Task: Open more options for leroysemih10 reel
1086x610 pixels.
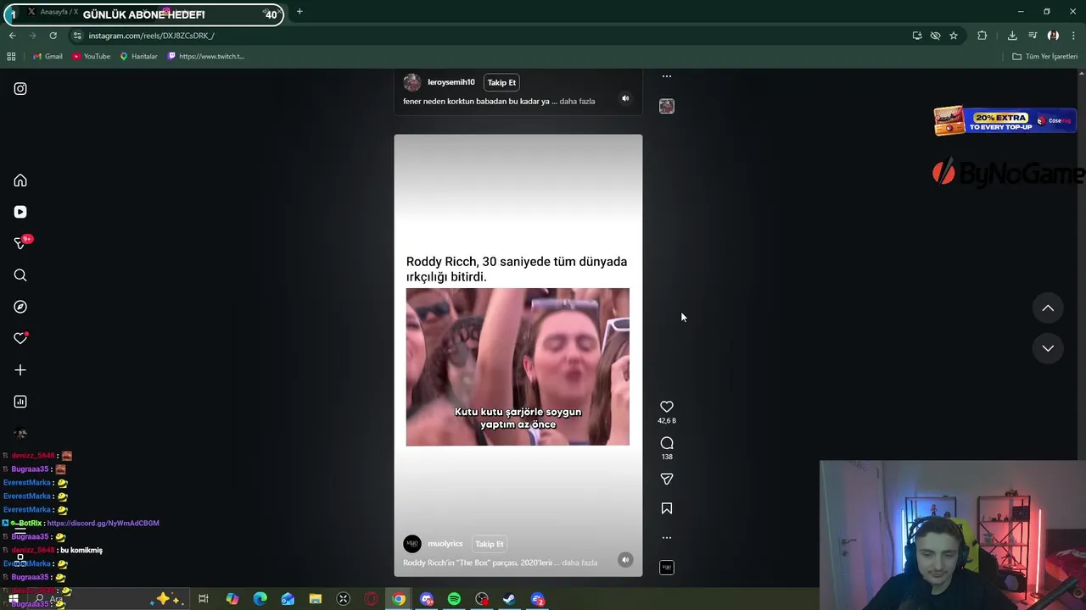Action: (x=667, y=76)
